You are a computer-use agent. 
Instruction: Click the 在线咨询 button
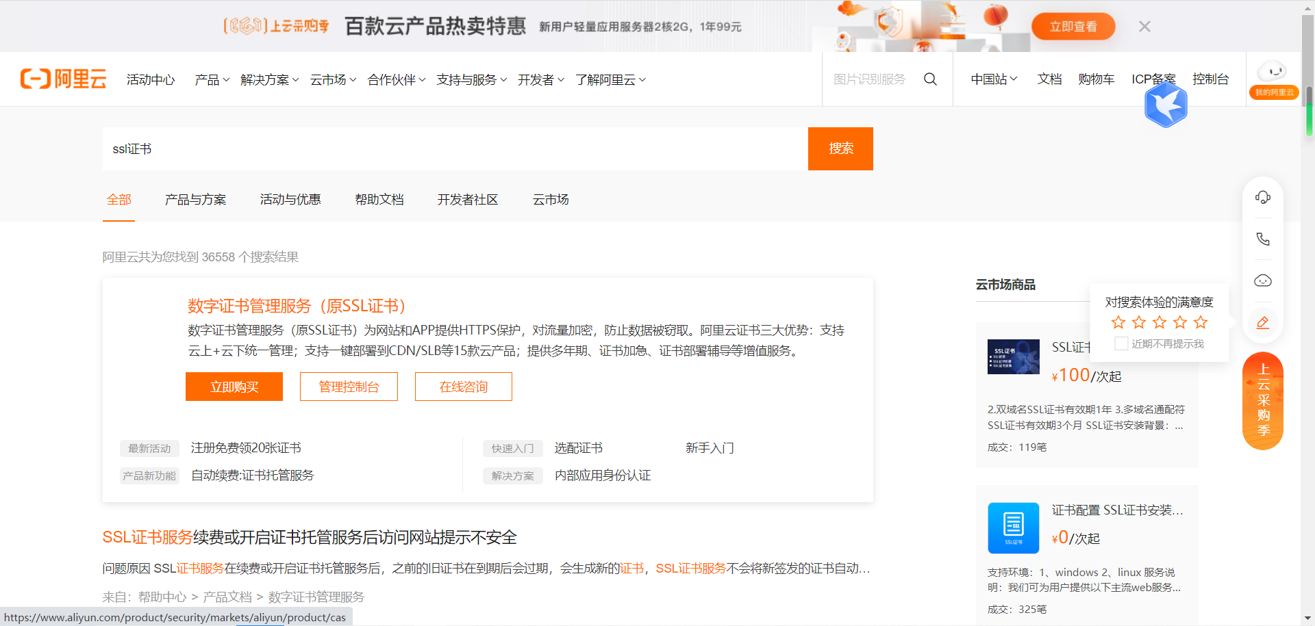pos(464,387)
